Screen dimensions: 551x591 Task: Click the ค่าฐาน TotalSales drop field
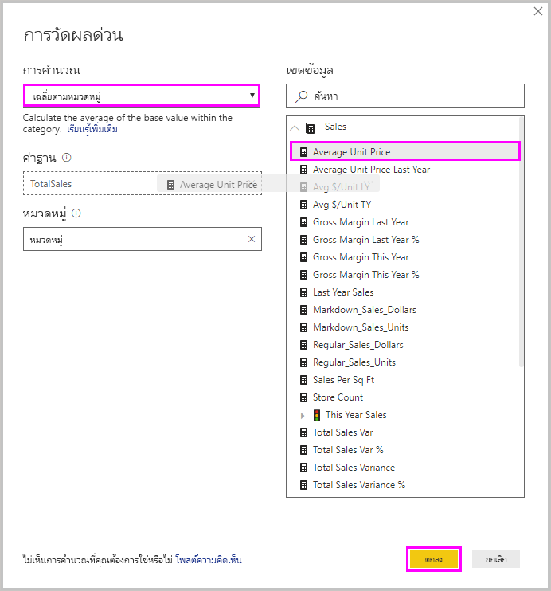pos(143,183)
